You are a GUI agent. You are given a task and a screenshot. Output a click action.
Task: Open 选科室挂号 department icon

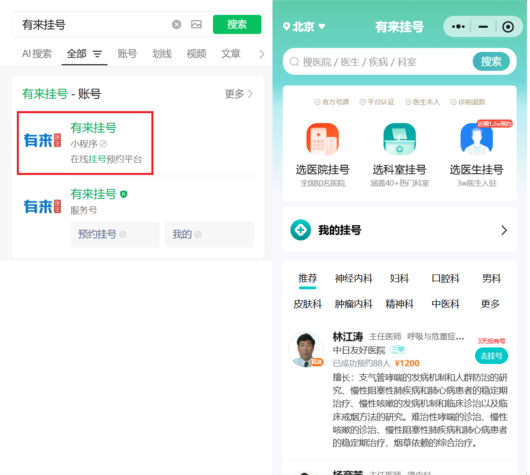pyautogui.click(x=400, y=139)
